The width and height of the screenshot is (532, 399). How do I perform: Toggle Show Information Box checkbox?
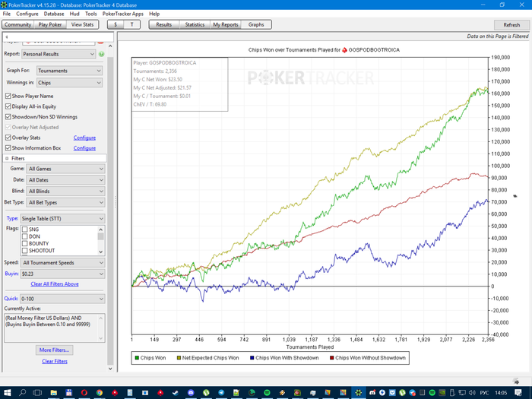tap(8, 148)
